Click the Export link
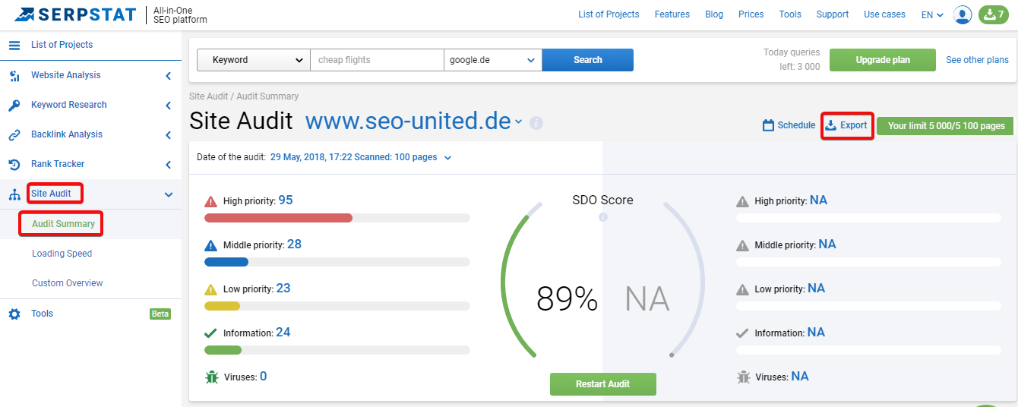1018x407 pixels. tap(853, 125)
